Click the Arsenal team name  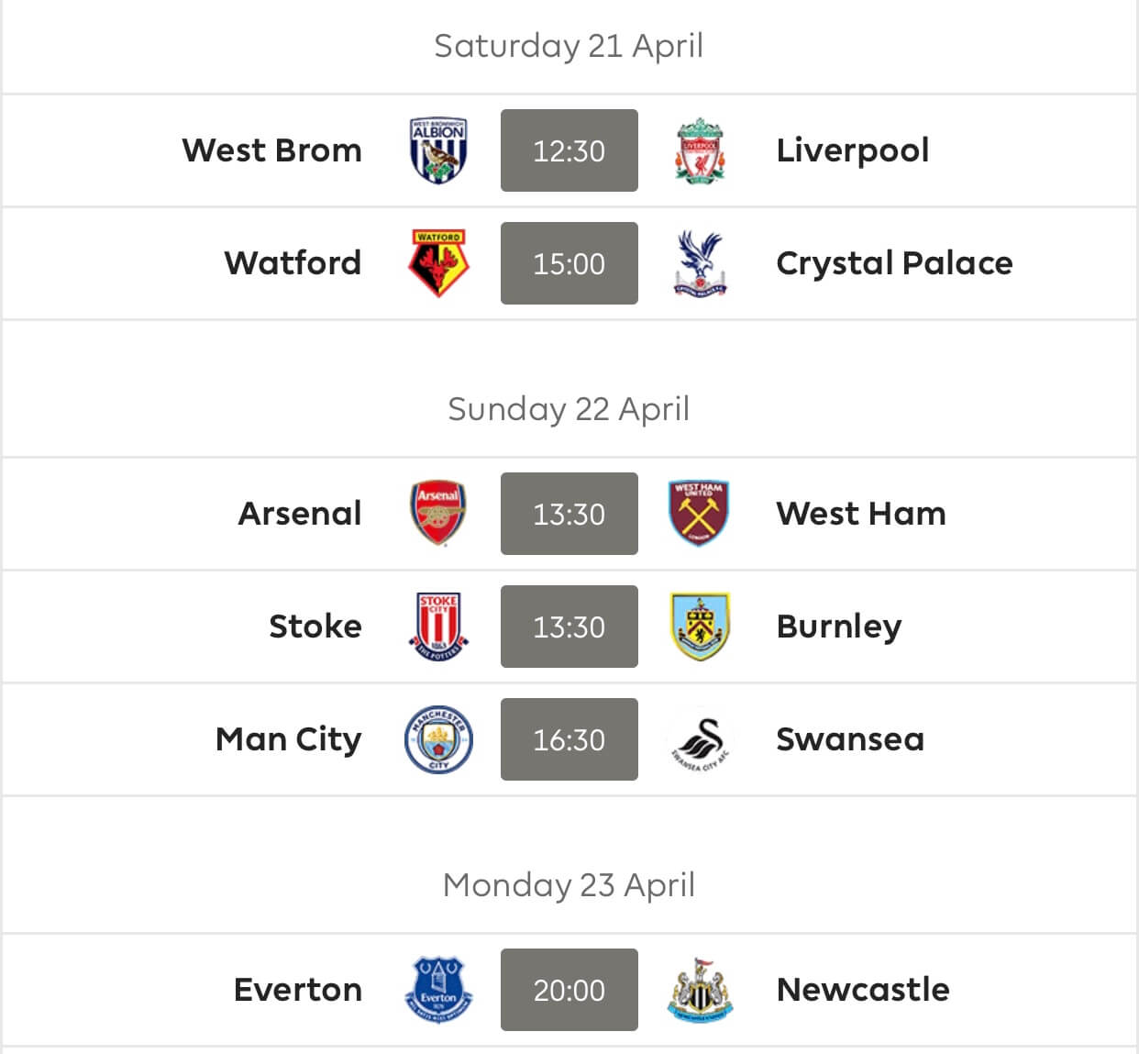pyautogui.click(x=300, y=514)
